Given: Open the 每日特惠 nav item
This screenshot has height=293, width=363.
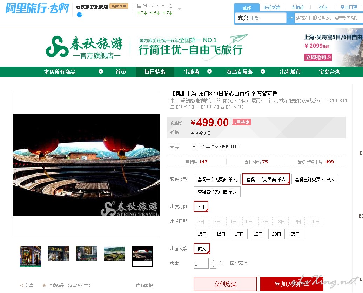Looking at the screenshot, I should coord(155,72).
